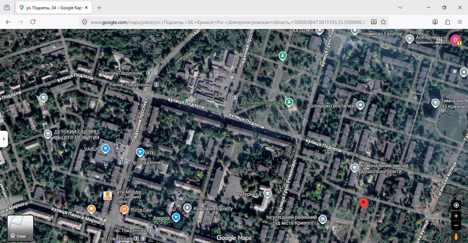Open the Детская площадка park icon
This screenshot has height=243, width=468.
click(289, 102)
